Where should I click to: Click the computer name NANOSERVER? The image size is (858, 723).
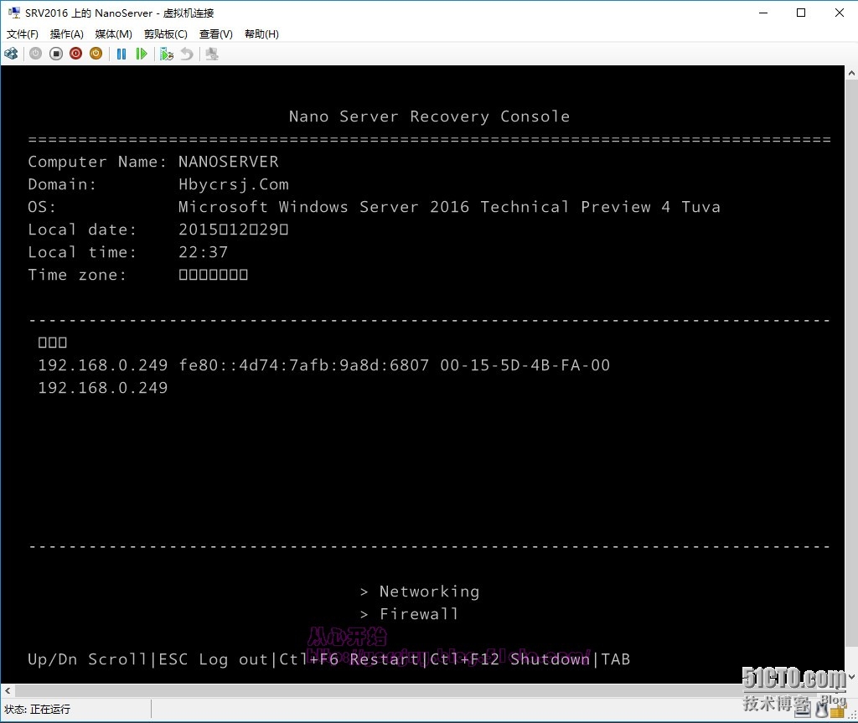click(x=228, y=162)
